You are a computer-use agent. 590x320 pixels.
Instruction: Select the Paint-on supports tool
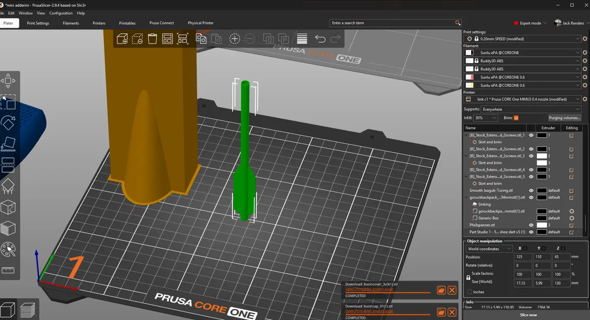coord(8,186)
